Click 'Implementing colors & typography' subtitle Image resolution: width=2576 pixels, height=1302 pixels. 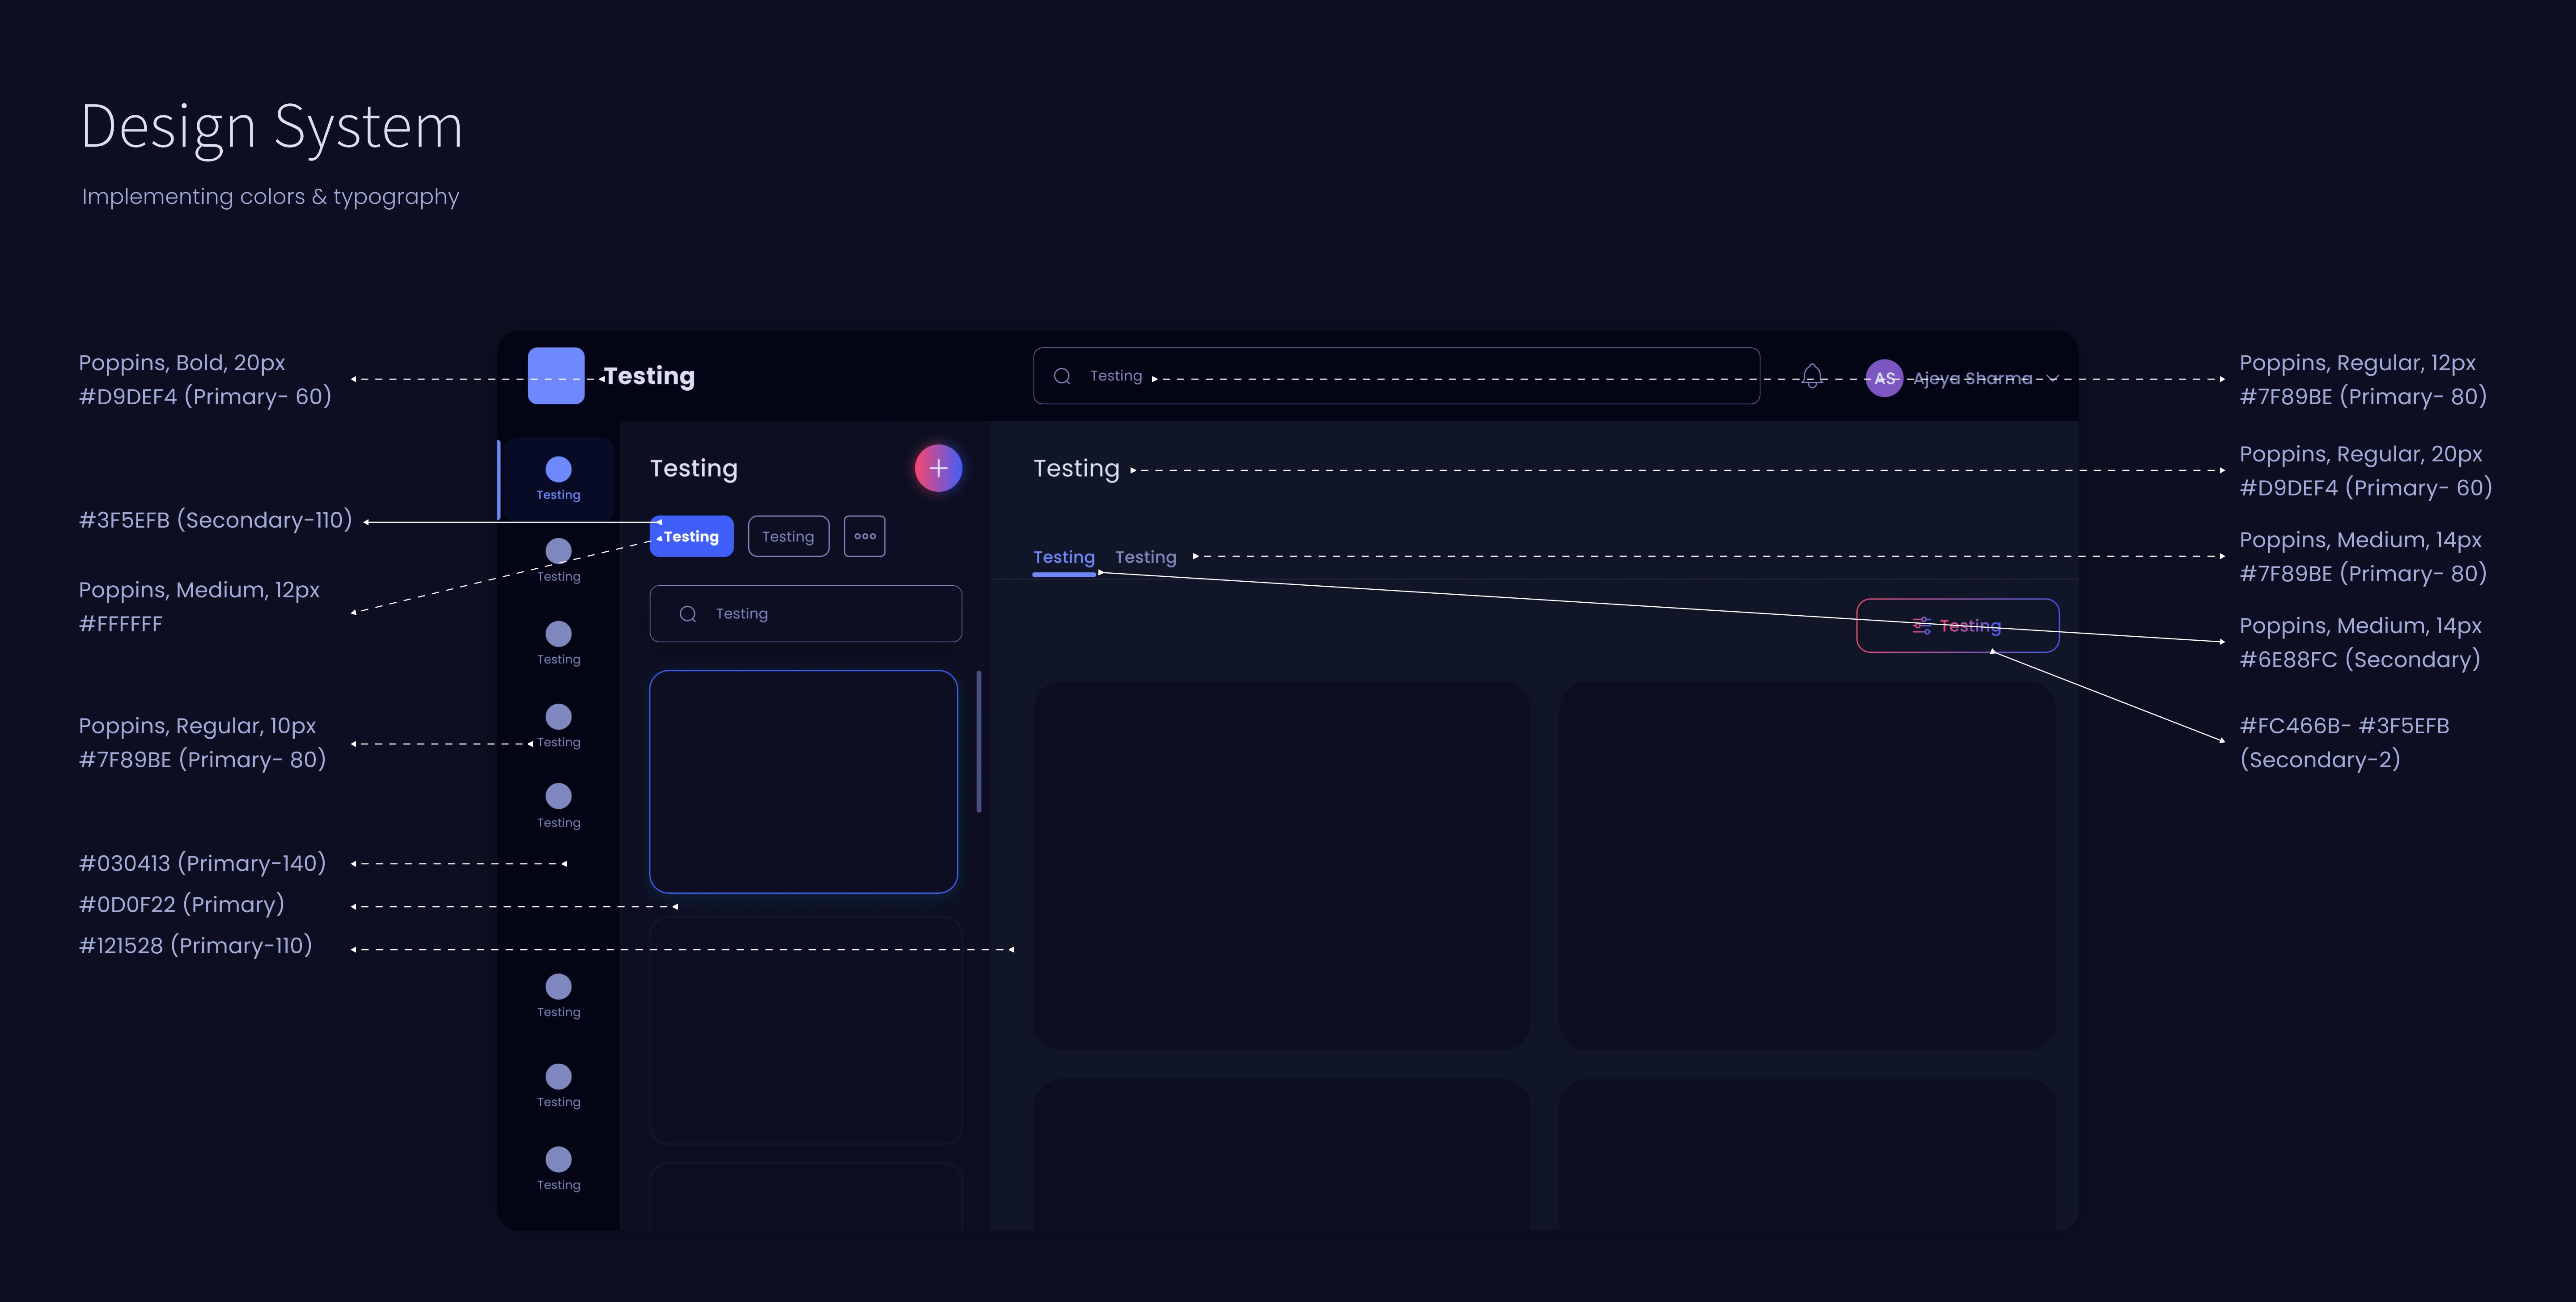click(x=270, y=197)
